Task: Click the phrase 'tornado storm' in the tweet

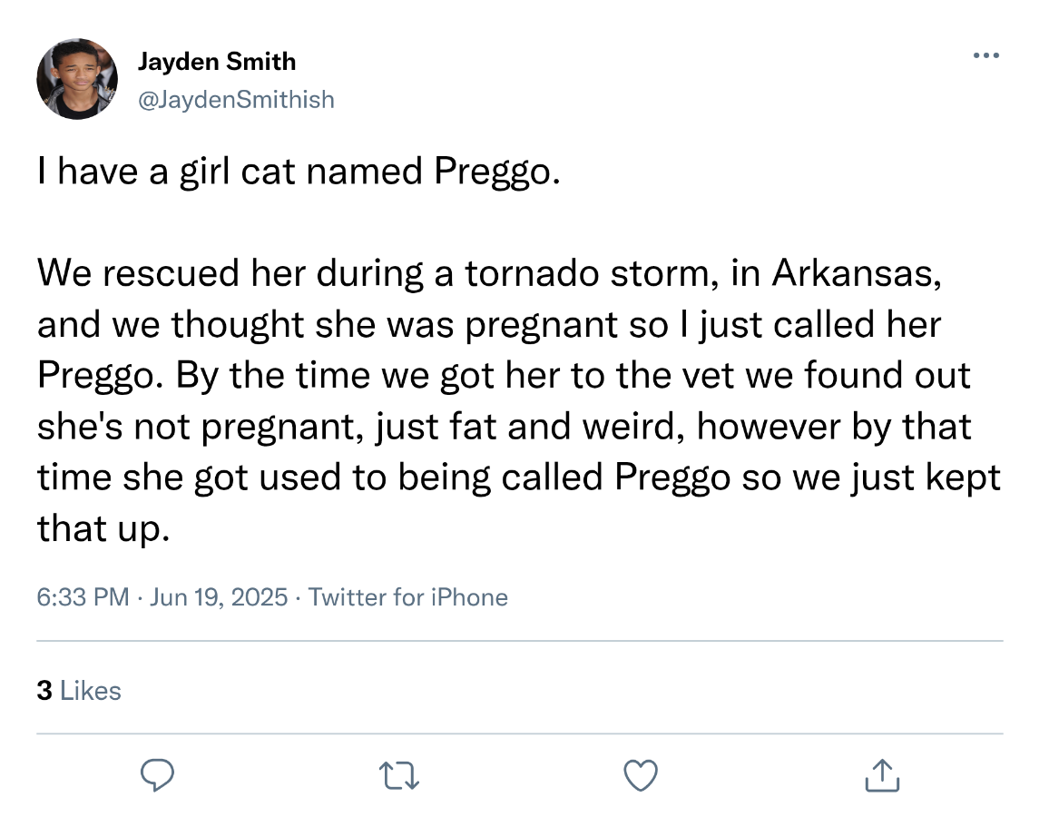Action: pos(589,274)
